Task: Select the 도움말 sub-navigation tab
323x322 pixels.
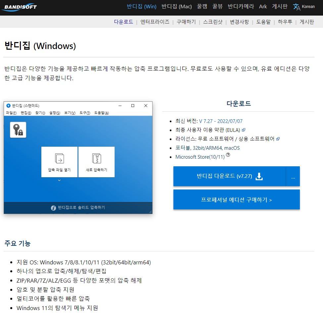Action: [263, 22]
